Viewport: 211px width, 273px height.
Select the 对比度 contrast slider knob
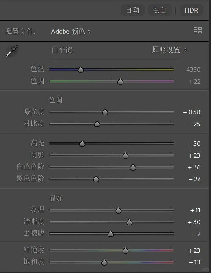pyautogui.click(x=97, y=124)
